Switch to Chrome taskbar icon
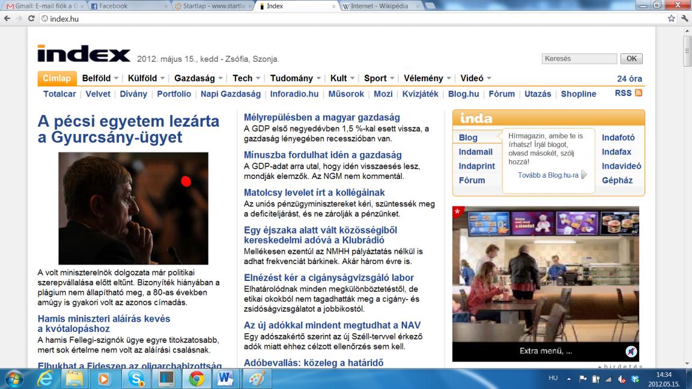 click(196, 379)
